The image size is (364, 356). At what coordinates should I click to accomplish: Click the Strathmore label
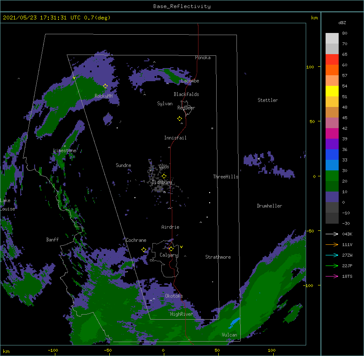coord(218,257)
